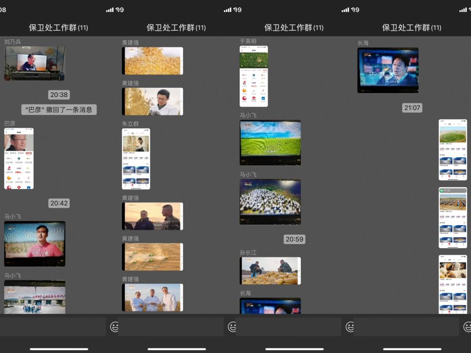471x353 pixels.
Task: Open 长海's TV photo above the 21:07 timestamp
Action: (388, 70)
